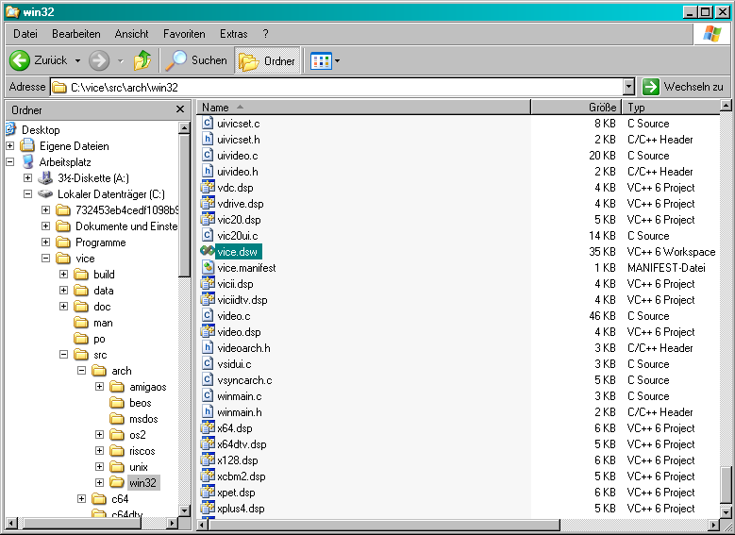This screenshot has height=535, width=735.
Task: Open the Favoriten menu
Action: 184,33
